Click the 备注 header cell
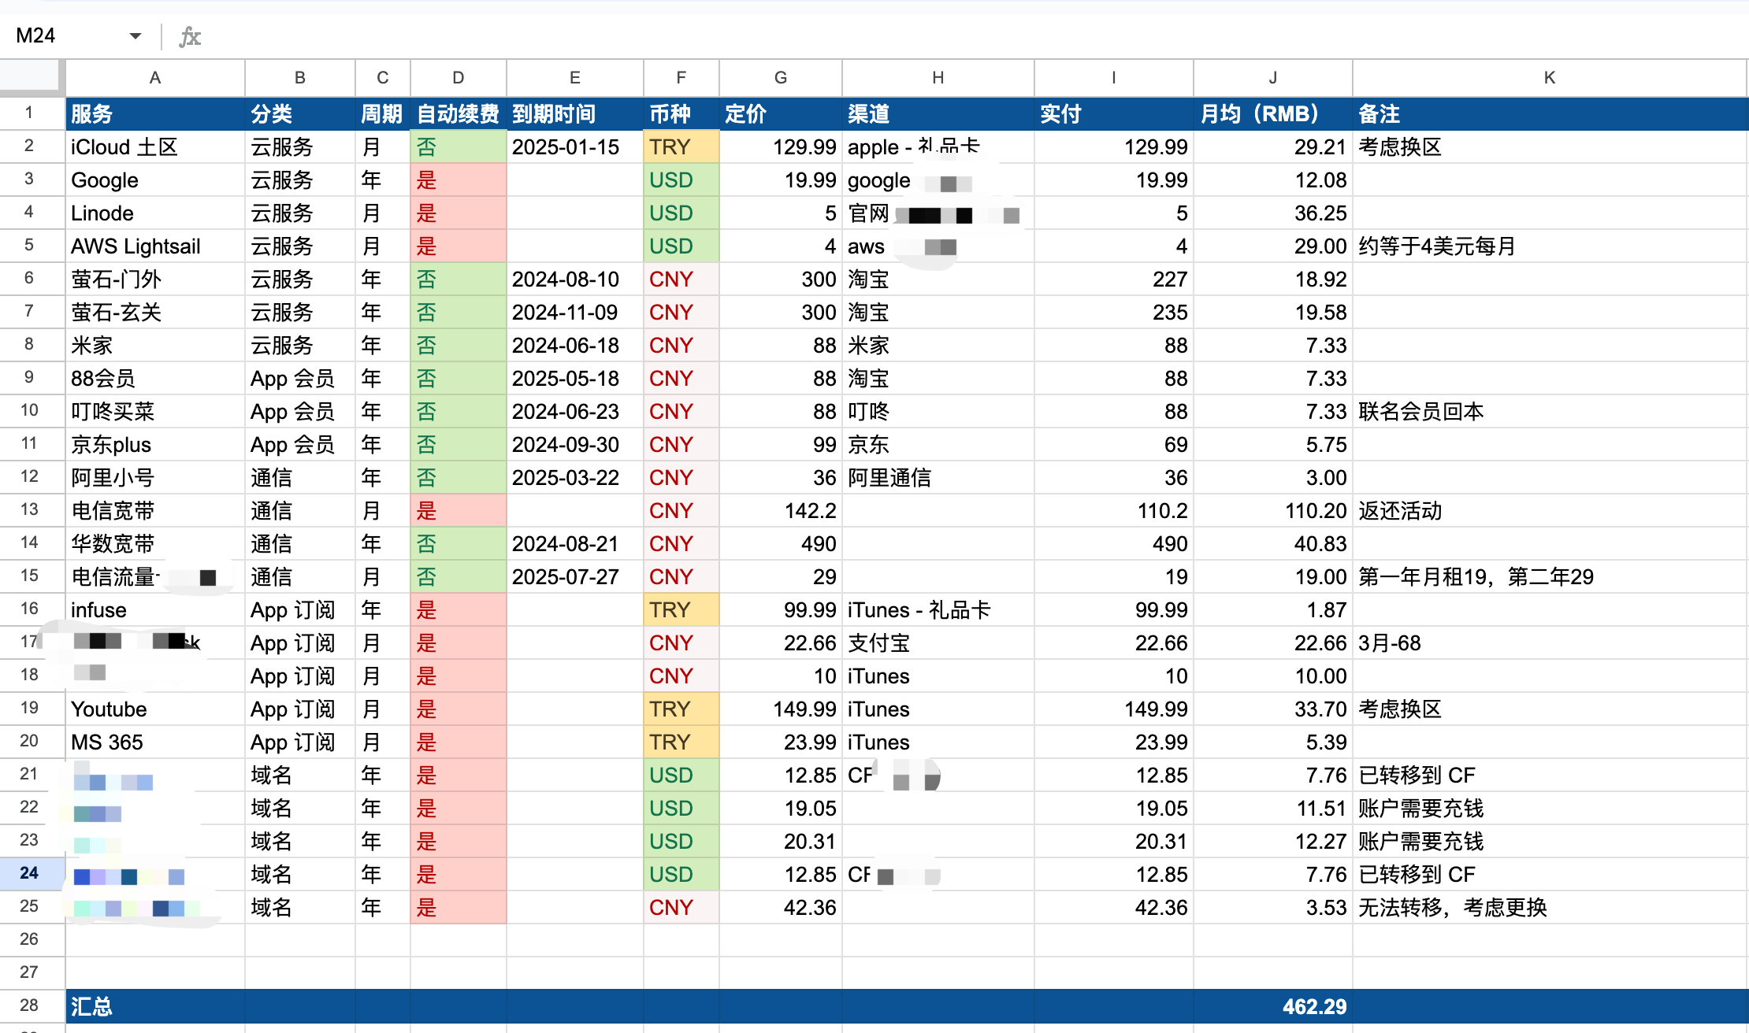Viewport: 1749px width, 1033px height. (x=1550, y=114)
